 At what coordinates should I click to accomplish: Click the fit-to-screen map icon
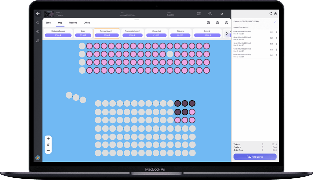coord(48,145)
